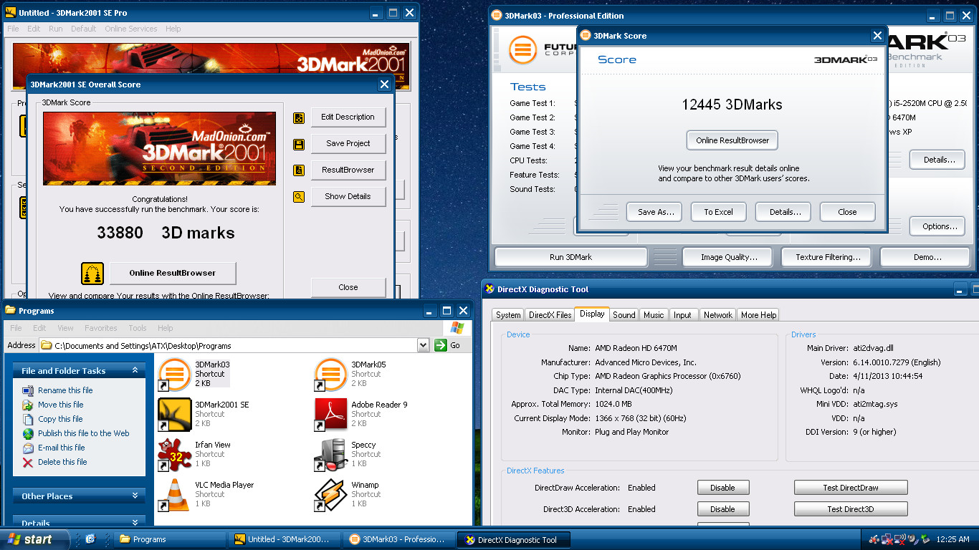Screen dimensions: 979x550
Task: Click the Copy this file link
Action: pyautogui.click(x=60, y=419)
